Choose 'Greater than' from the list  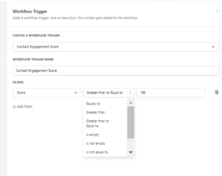point(96,112)
